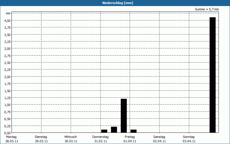The height and width of the screenshot is (144, 230).
Task: Click the 2,00 y-axis value
Action: pyautogui.click(x=7, y=77)
